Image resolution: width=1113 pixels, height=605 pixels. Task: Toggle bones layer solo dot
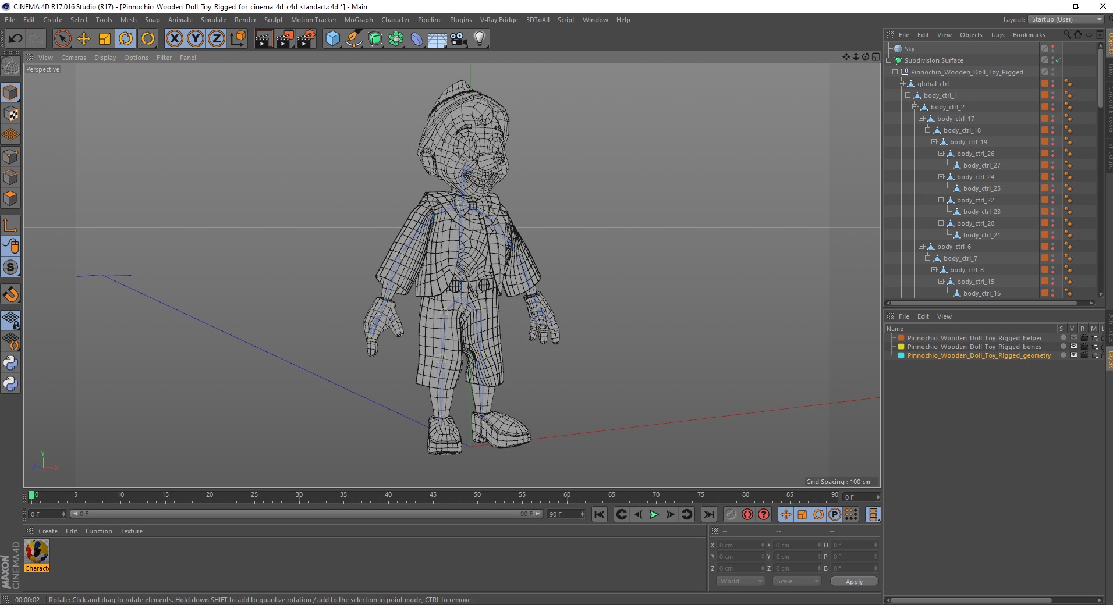pos(1064,347)
